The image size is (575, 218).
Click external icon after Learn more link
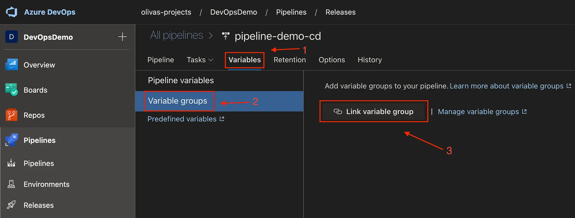point(569,86)
